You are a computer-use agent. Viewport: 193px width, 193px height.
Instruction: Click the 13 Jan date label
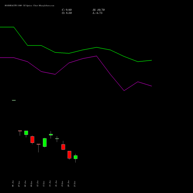pyautogui.click(x=44, y=184)
